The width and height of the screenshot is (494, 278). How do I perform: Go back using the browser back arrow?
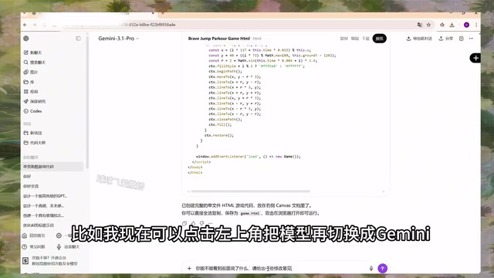25,25
